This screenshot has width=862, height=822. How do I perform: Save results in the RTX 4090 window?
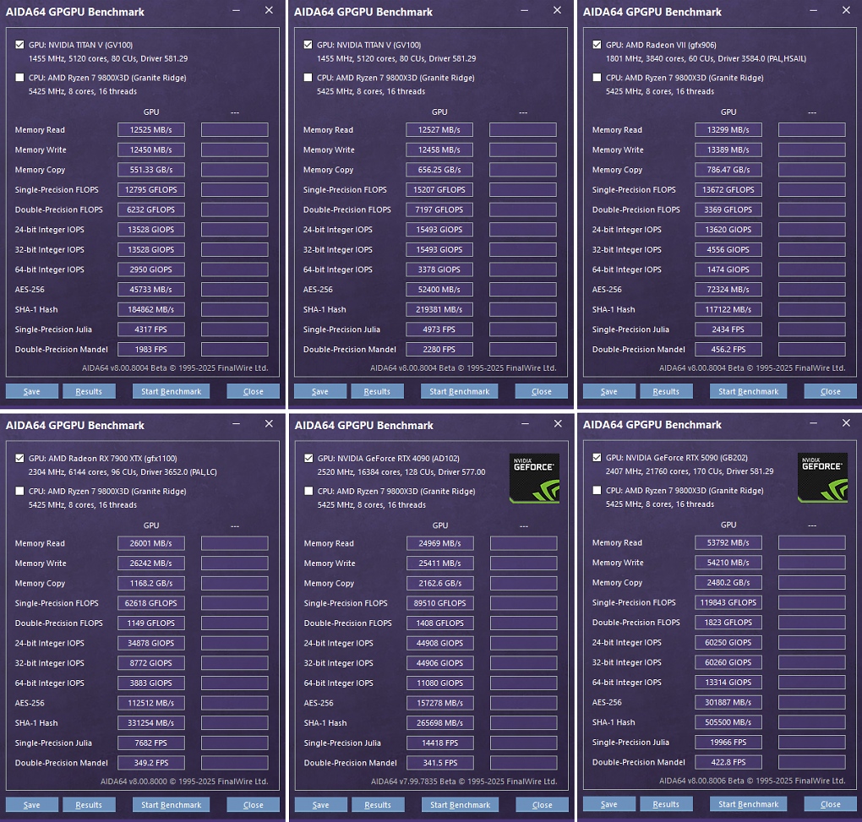coord(320,804)
